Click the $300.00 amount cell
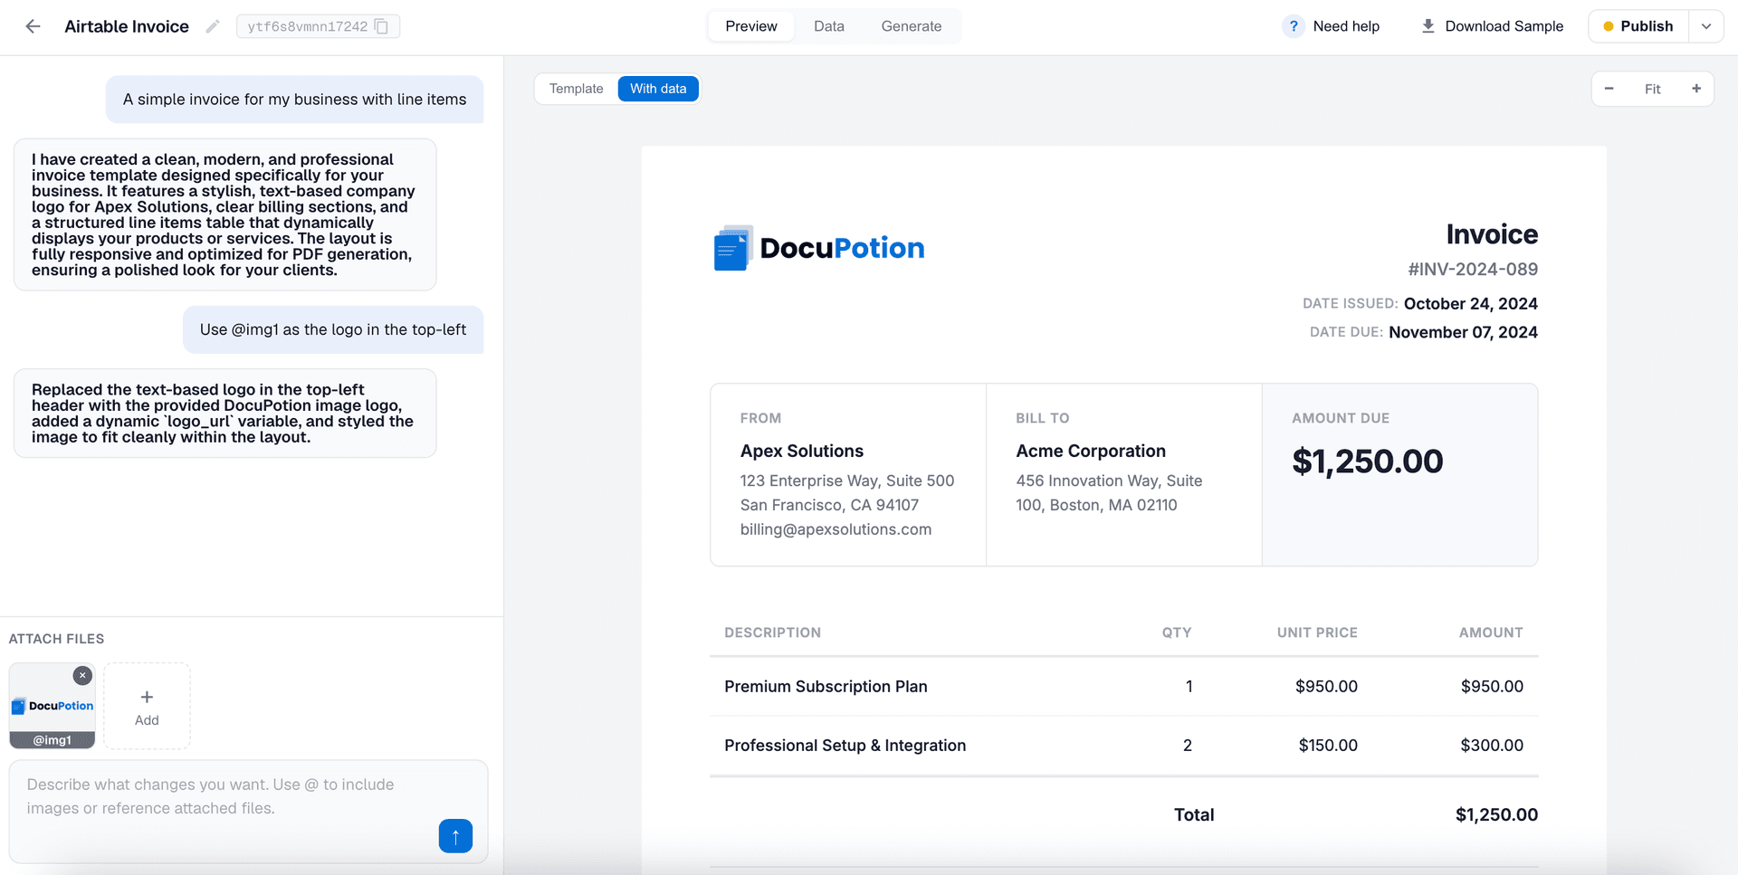 [1492, 746]
